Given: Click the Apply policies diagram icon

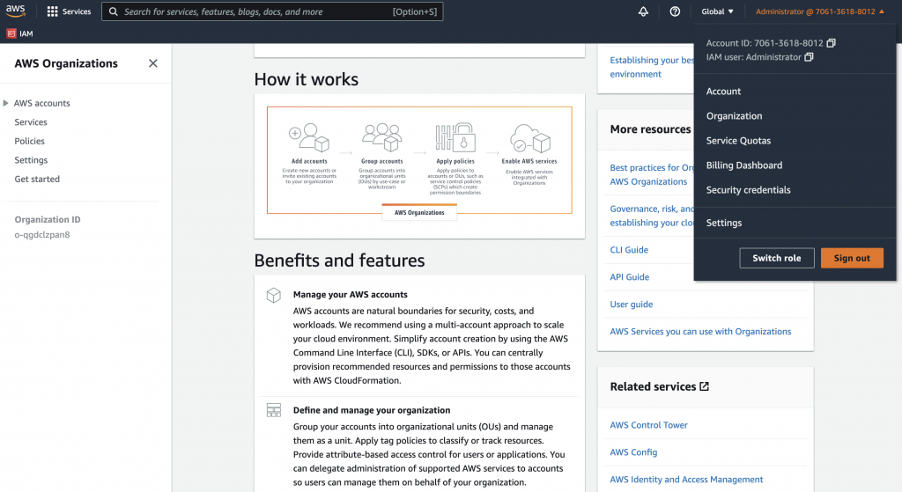Looking at the screenshot, I should click(455, 137).
